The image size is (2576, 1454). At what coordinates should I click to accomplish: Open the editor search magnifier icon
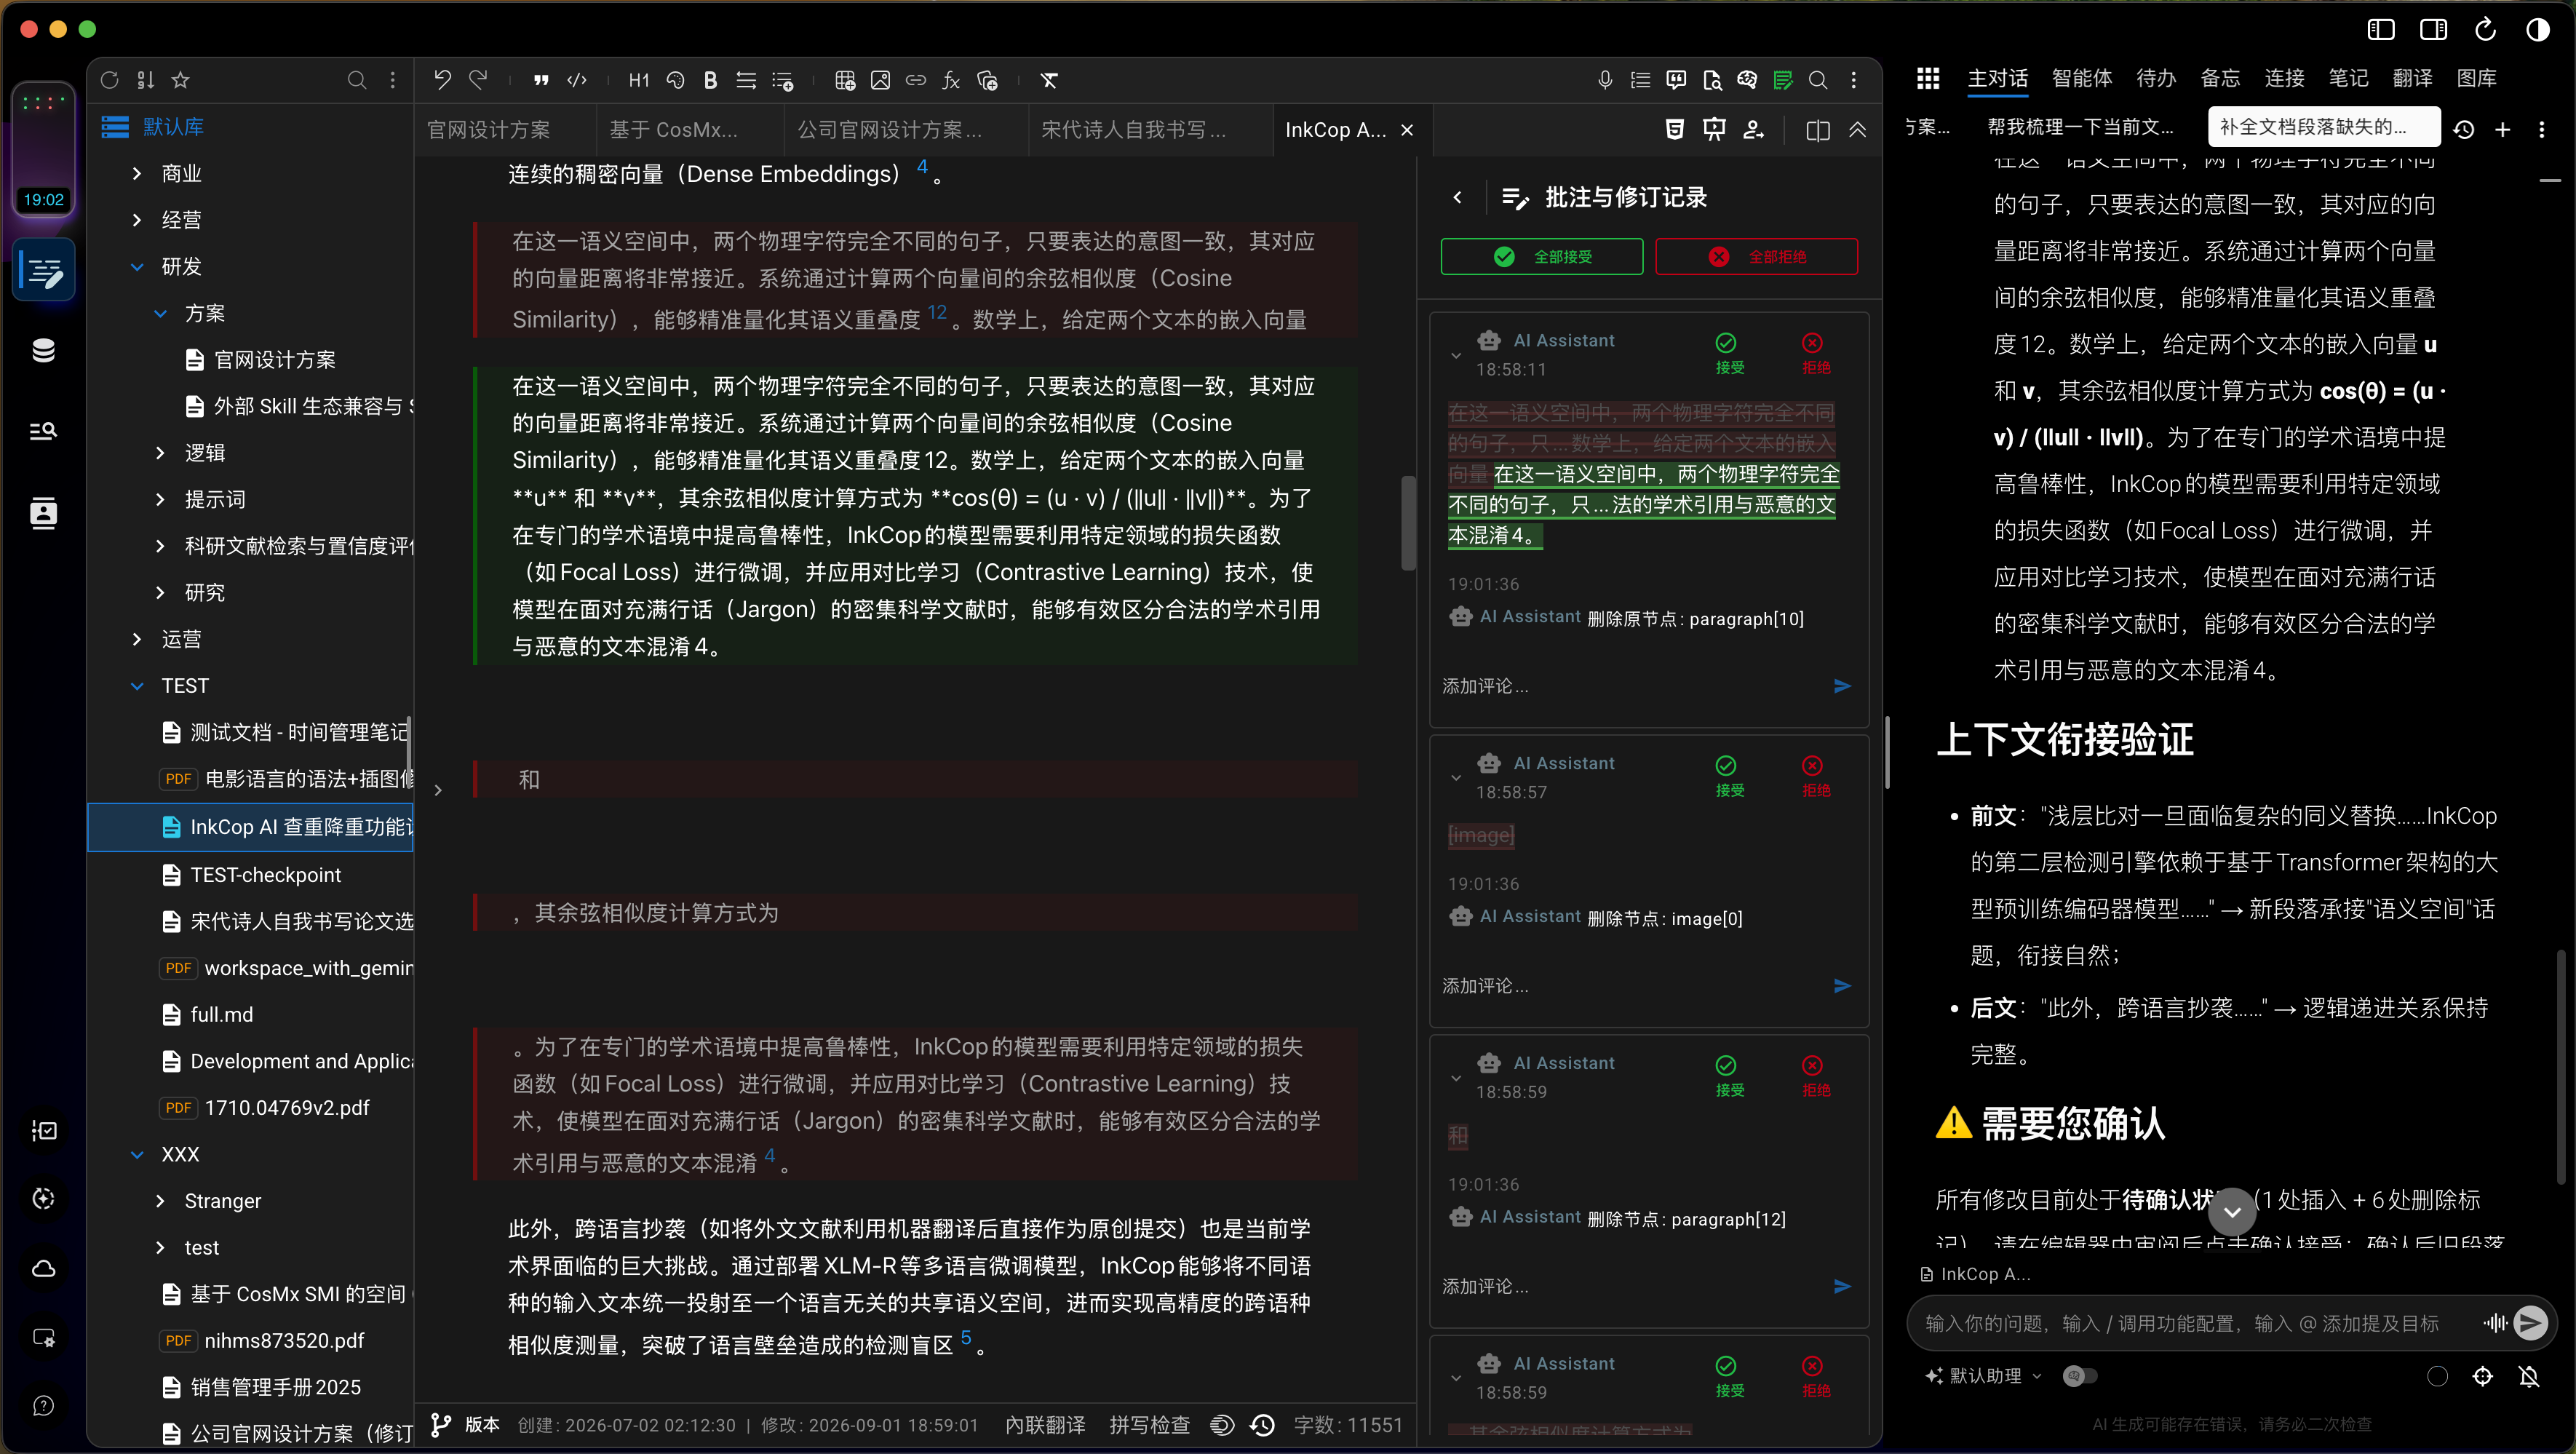click(1818, 80)
